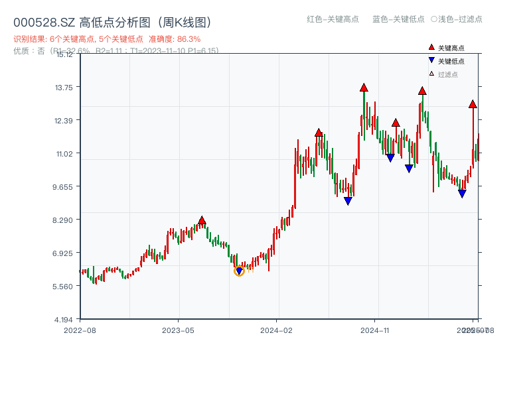The height and width of the screenshot is (398, 531).
Task: Click the 11.02 y-axis label
Action: click(64, 154)
